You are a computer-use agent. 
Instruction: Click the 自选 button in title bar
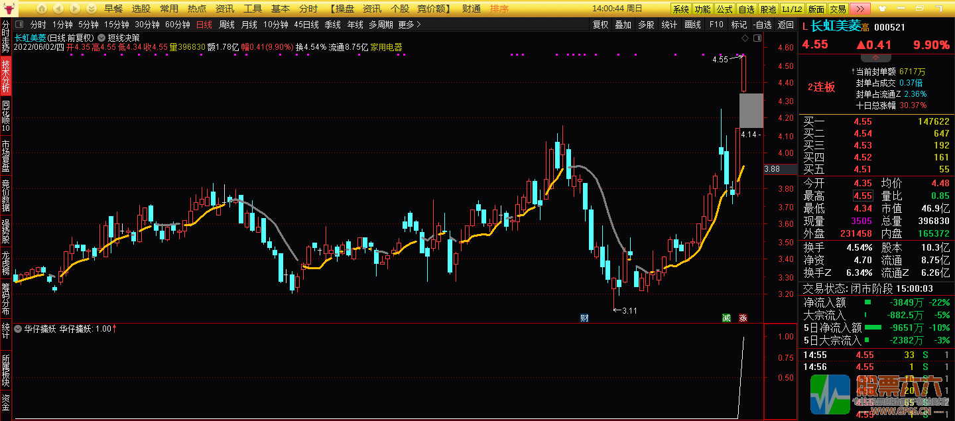(x=747, y=9)
